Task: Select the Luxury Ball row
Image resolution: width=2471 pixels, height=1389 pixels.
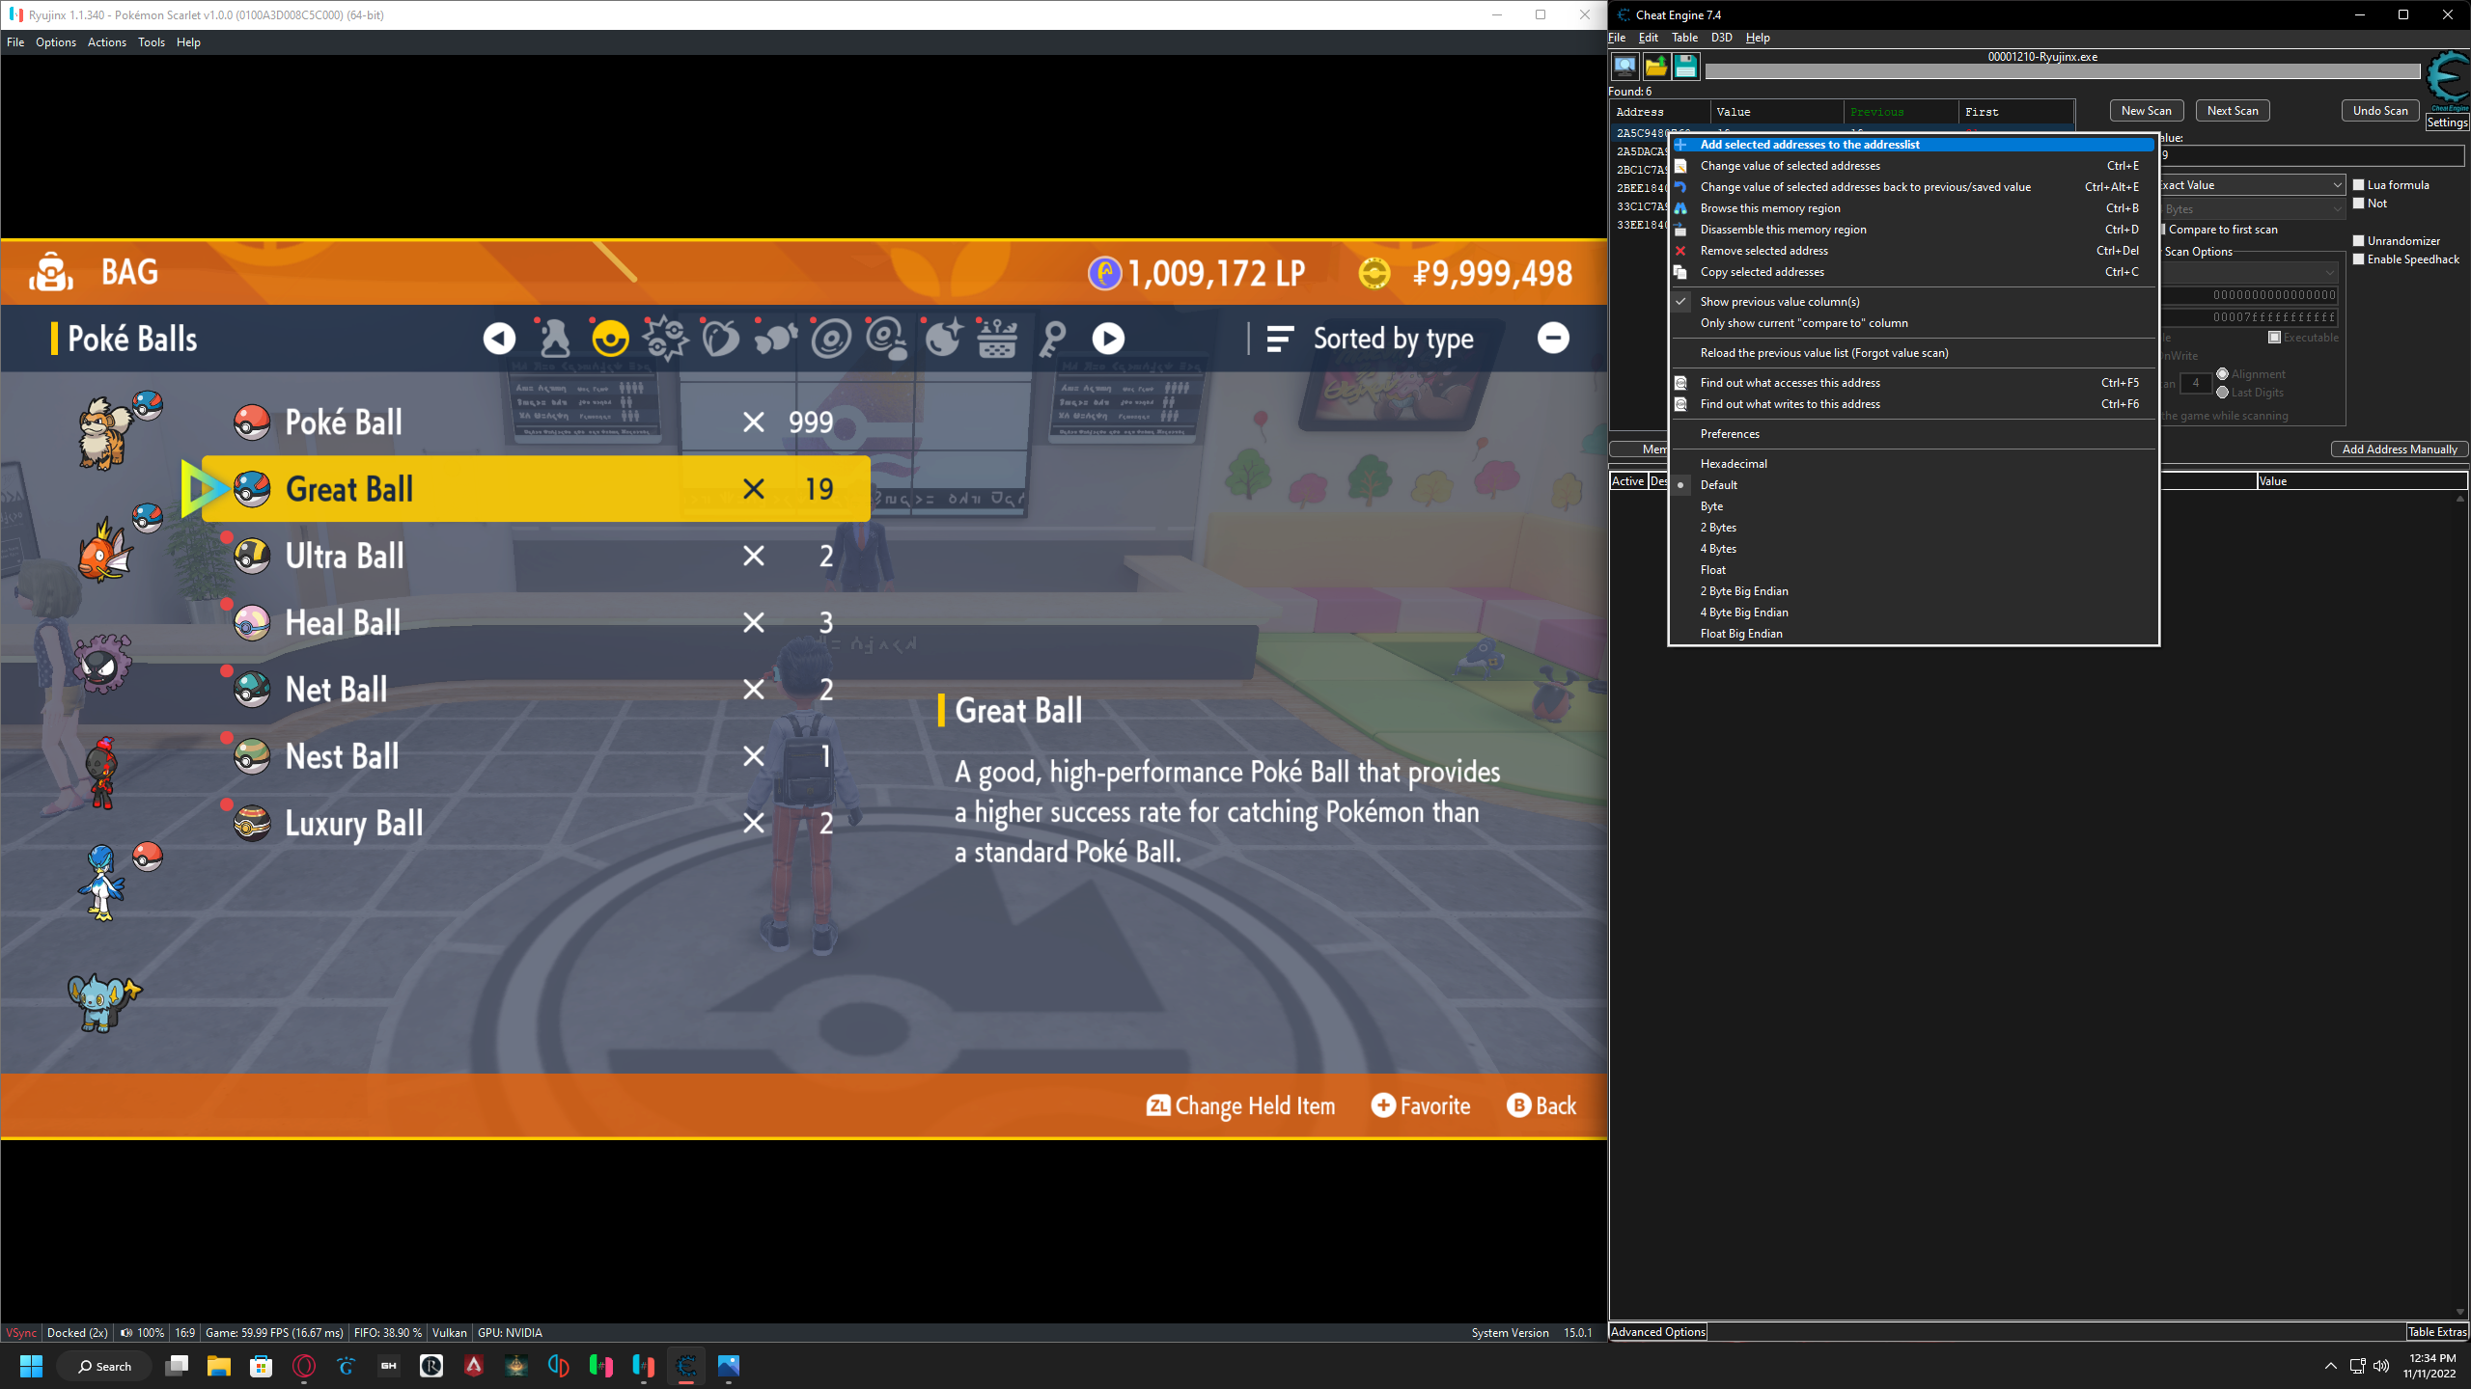Action: (536, 824)
